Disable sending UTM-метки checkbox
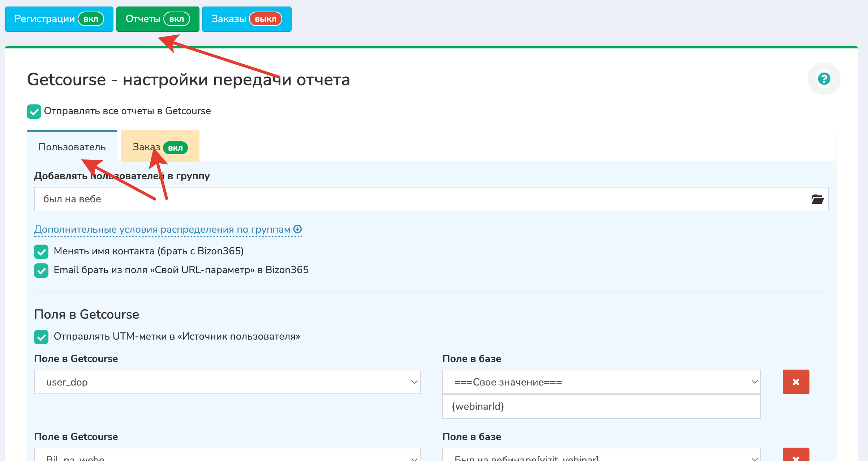 pyautogui.click(x=41, y=337)
